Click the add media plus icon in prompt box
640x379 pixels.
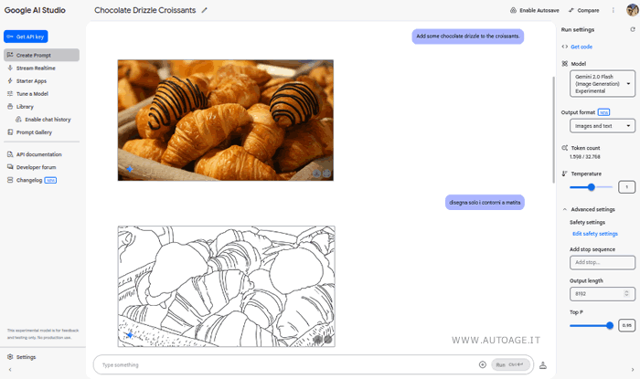[x=483, y=364]
